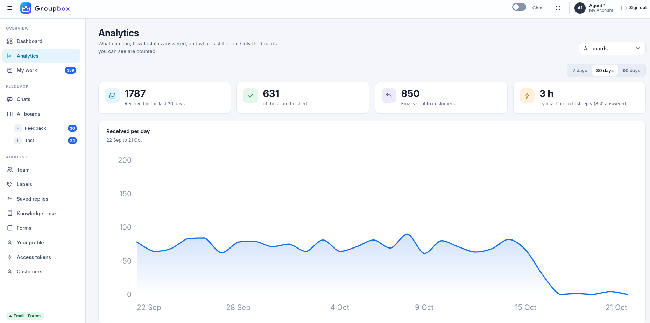Viewport: 650px width, 323px height.
Task: Open the Feedback board
Action: [x=45, y=128]
